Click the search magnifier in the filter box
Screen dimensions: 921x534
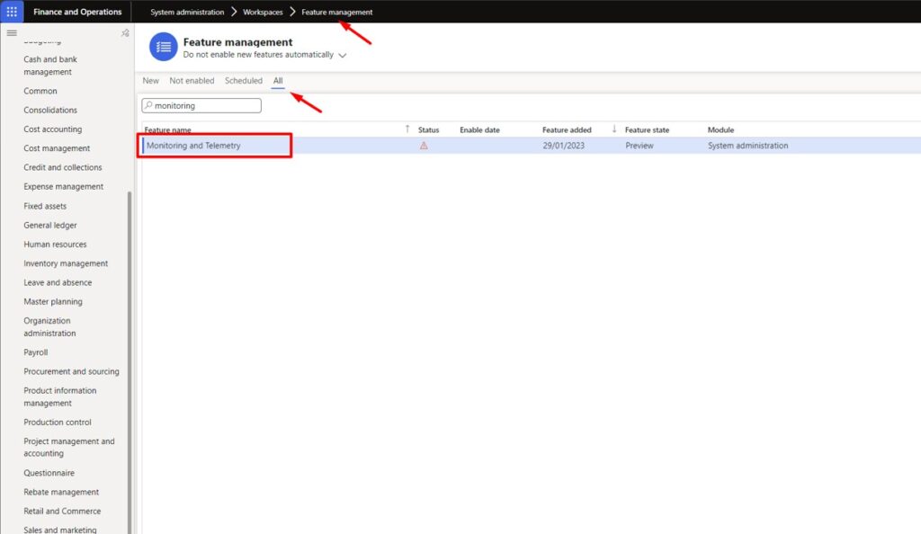[150, 105]
